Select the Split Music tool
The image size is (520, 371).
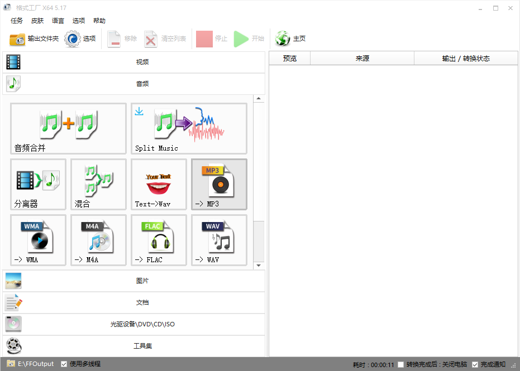tap(189, 128)
